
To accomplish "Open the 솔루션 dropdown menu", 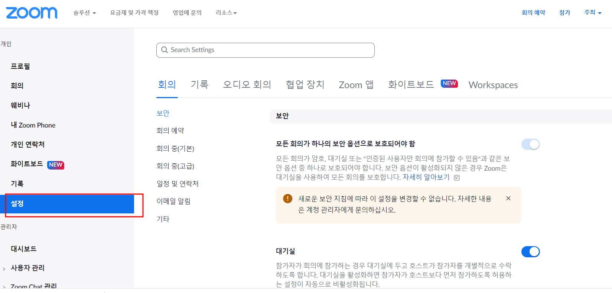I will coord(85,13).
